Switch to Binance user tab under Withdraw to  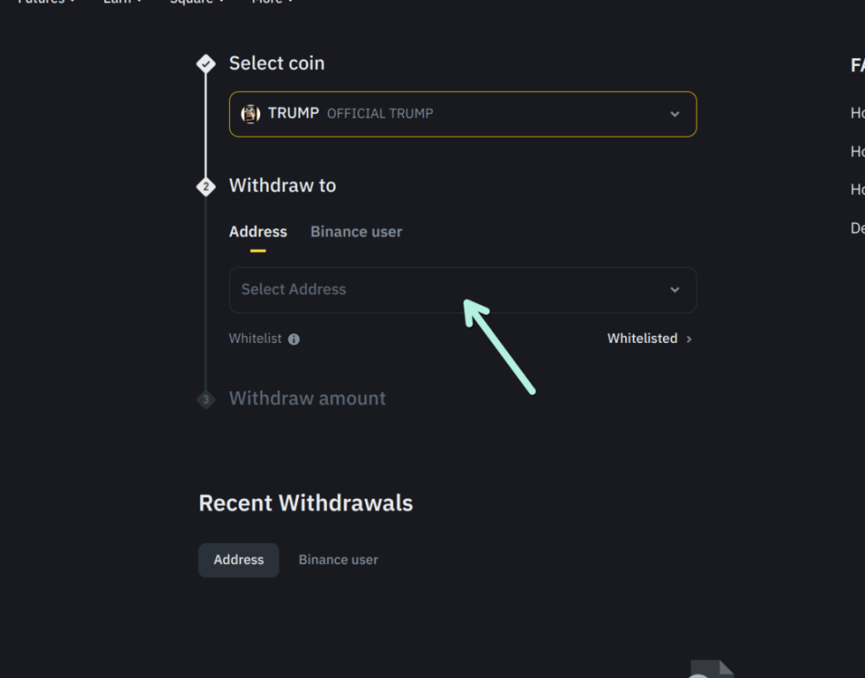[356, 232]
